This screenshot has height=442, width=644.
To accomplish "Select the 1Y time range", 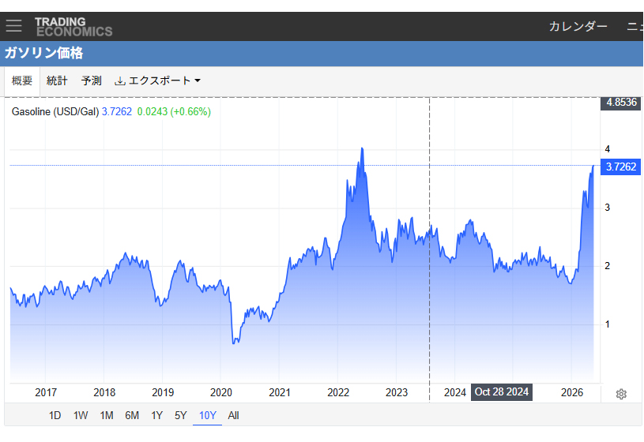I will click(x=157, y=416).
